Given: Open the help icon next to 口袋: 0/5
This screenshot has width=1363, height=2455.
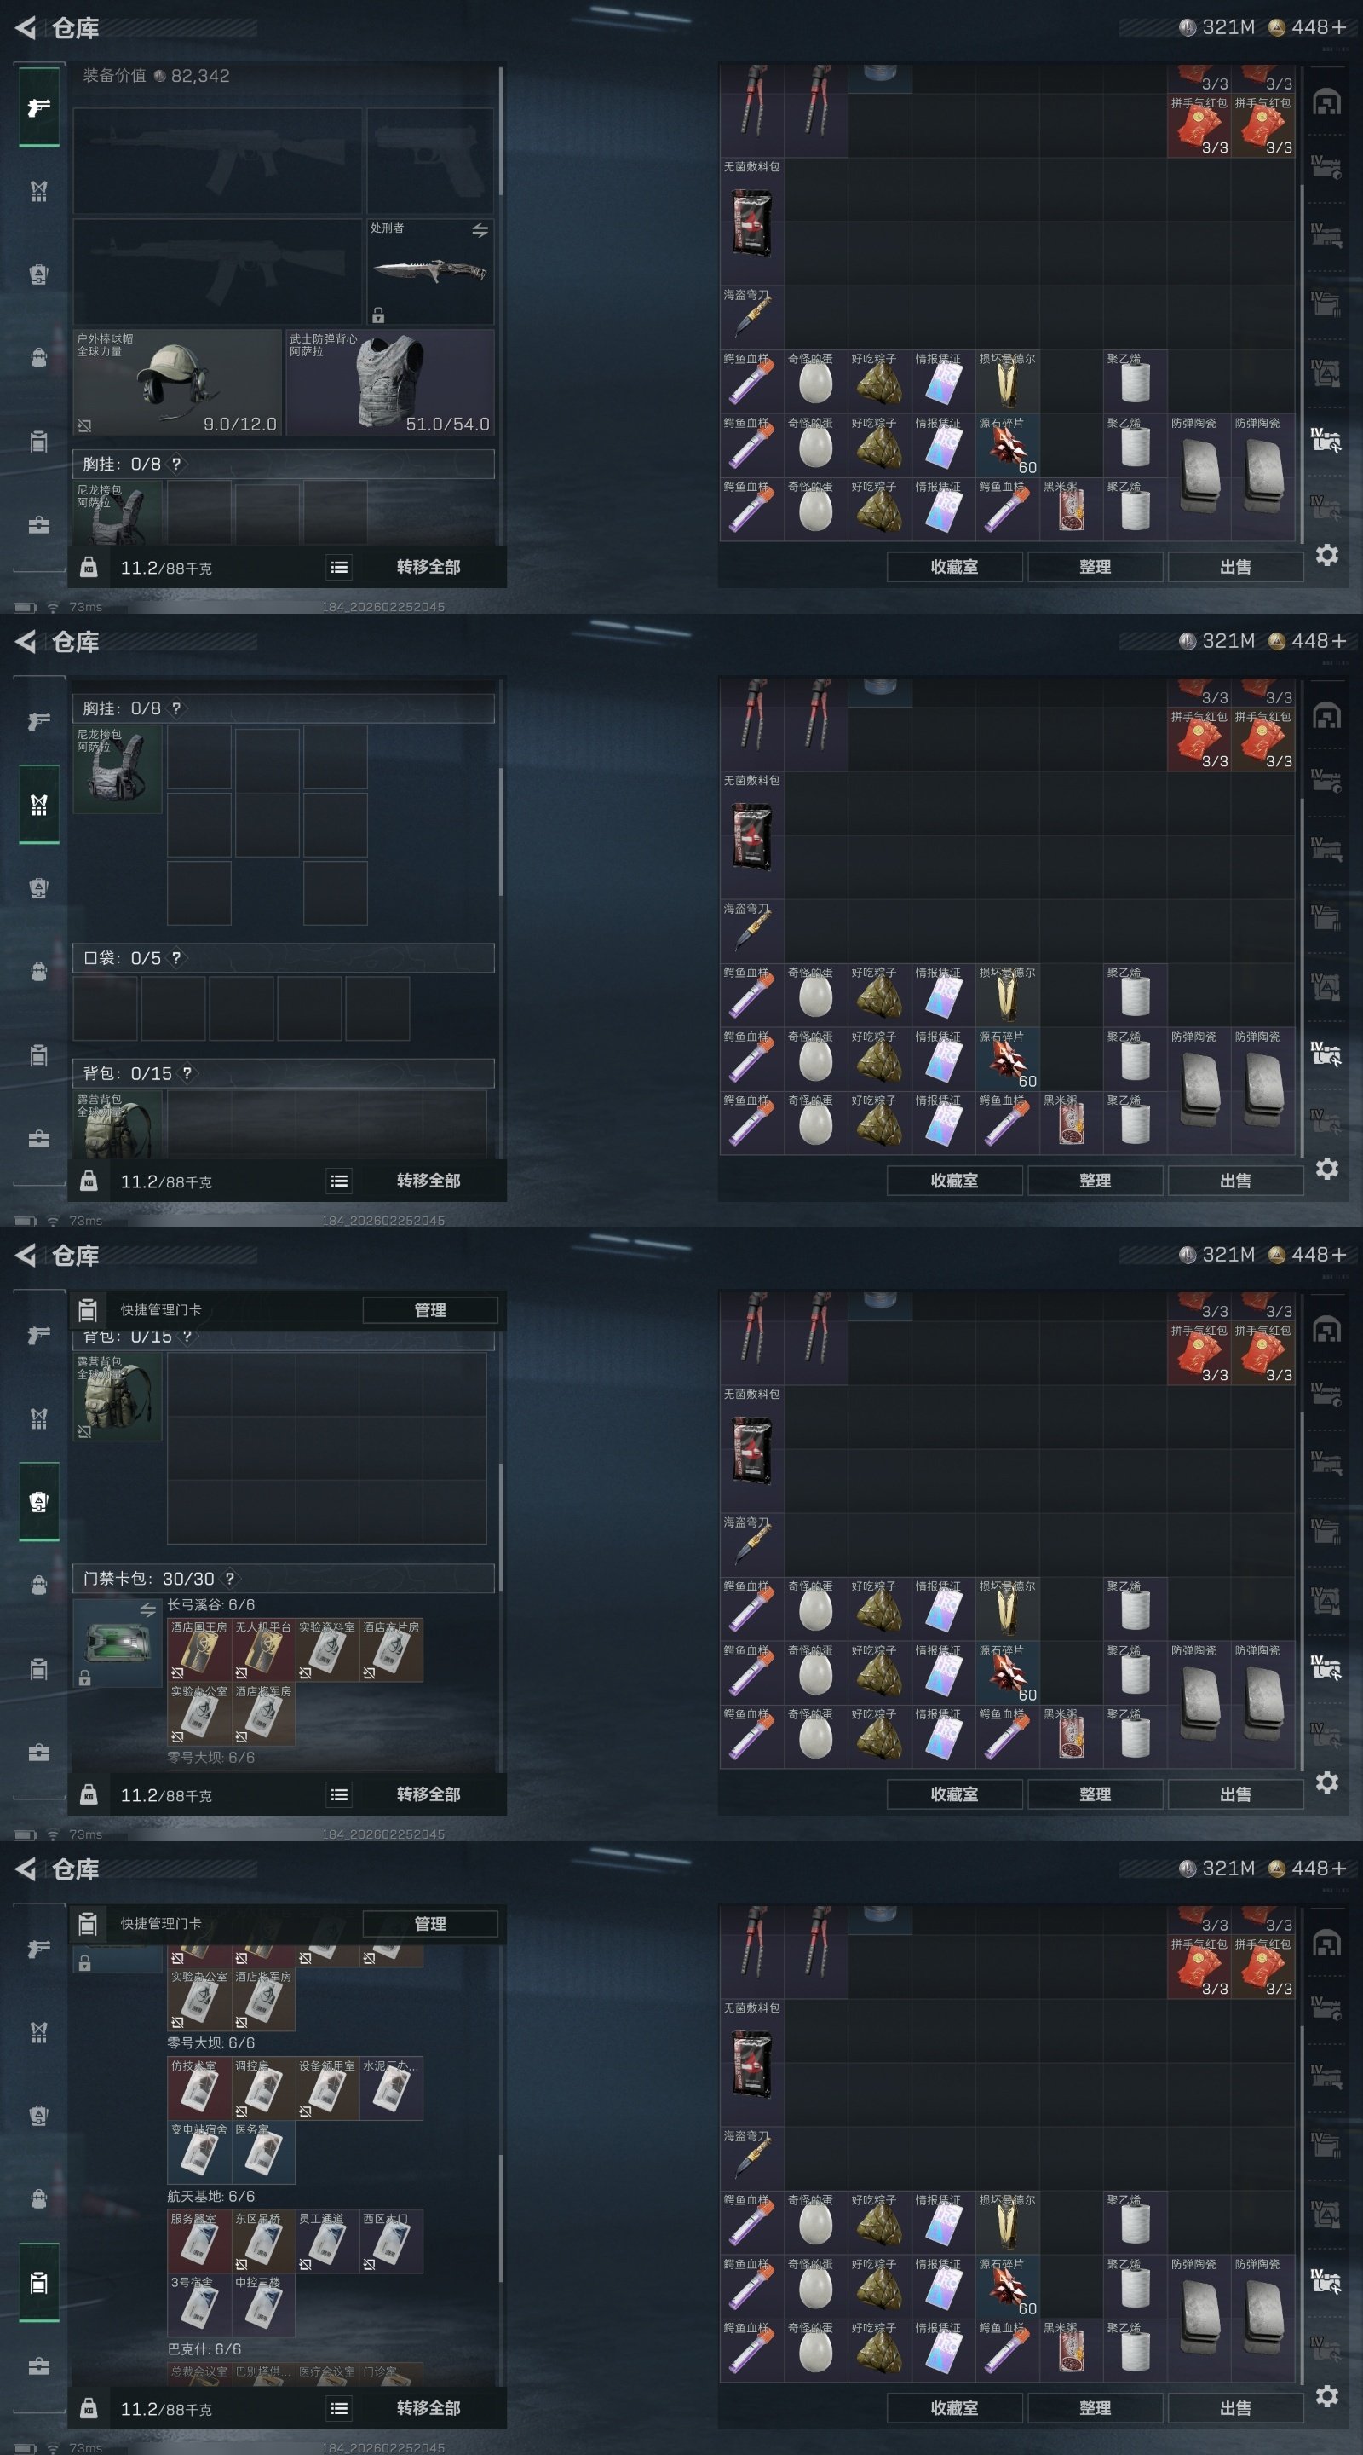Looking at the screenshot, I should (x=176, y=958).
